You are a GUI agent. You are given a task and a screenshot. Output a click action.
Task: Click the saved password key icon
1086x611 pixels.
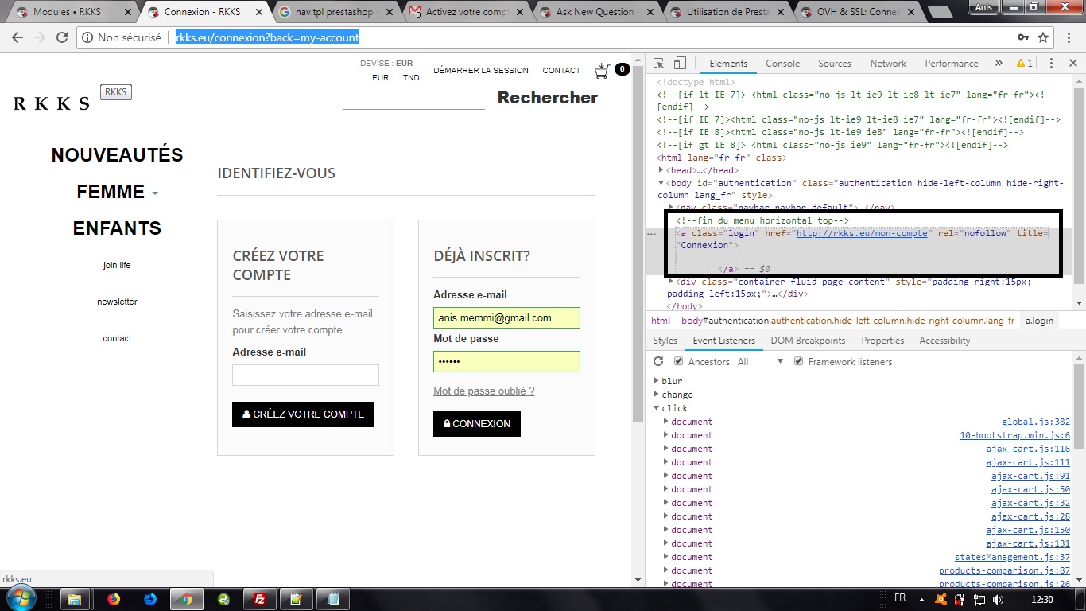(x=1023, y=37)
